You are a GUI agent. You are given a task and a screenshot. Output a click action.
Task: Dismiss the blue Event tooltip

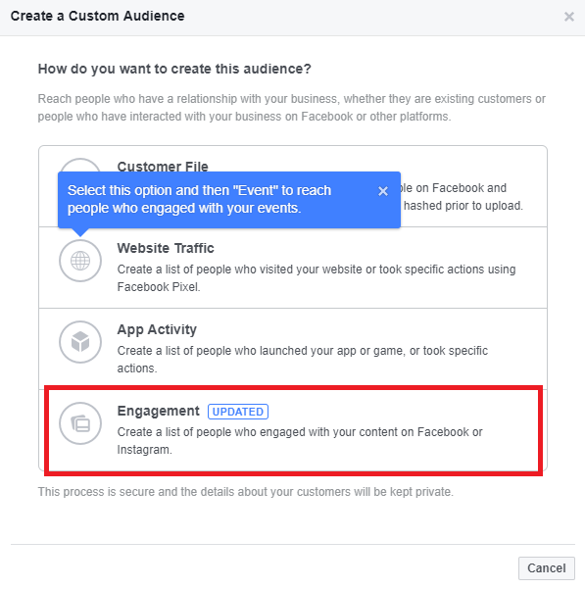[x=383, y=191]
